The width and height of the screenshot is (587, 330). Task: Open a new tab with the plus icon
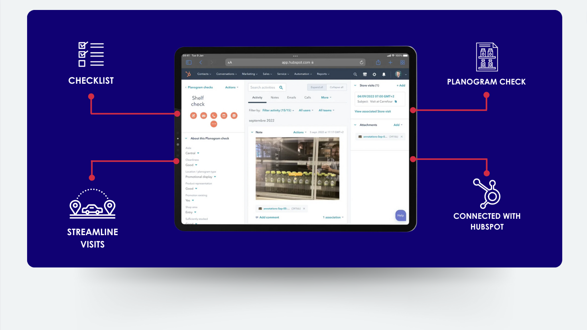click(x=390, y=63)
